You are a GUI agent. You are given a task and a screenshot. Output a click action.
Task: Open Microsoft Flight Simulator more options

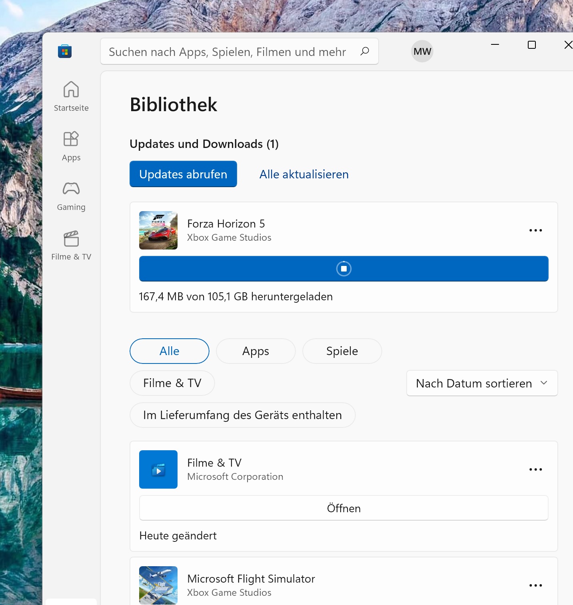click(535, 585)
